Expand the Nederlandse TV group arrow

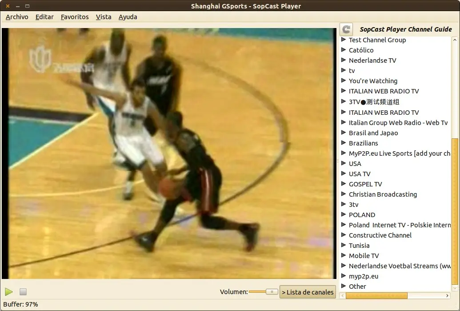click(344, 60)
